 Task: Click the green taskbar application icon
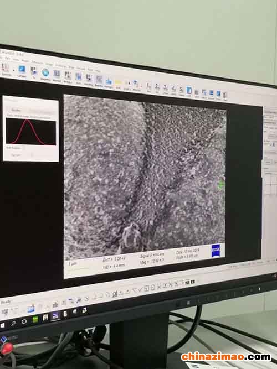pos(35,320)
